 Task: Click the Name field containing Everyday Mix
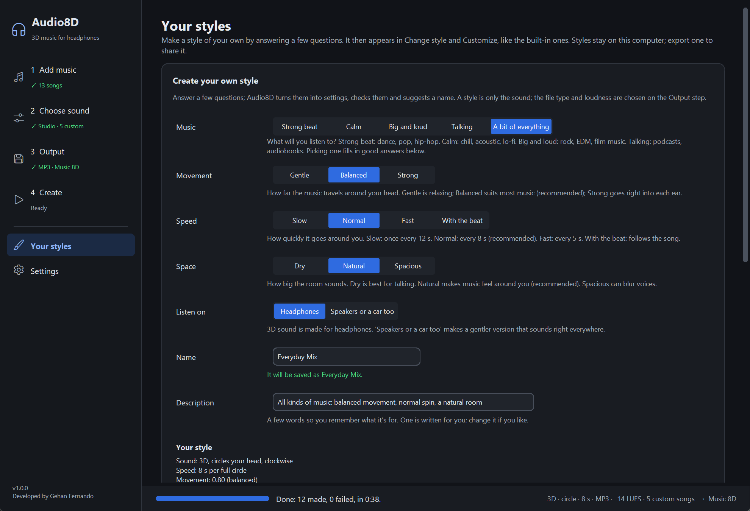pyautogui.click(x=346, y=357)
